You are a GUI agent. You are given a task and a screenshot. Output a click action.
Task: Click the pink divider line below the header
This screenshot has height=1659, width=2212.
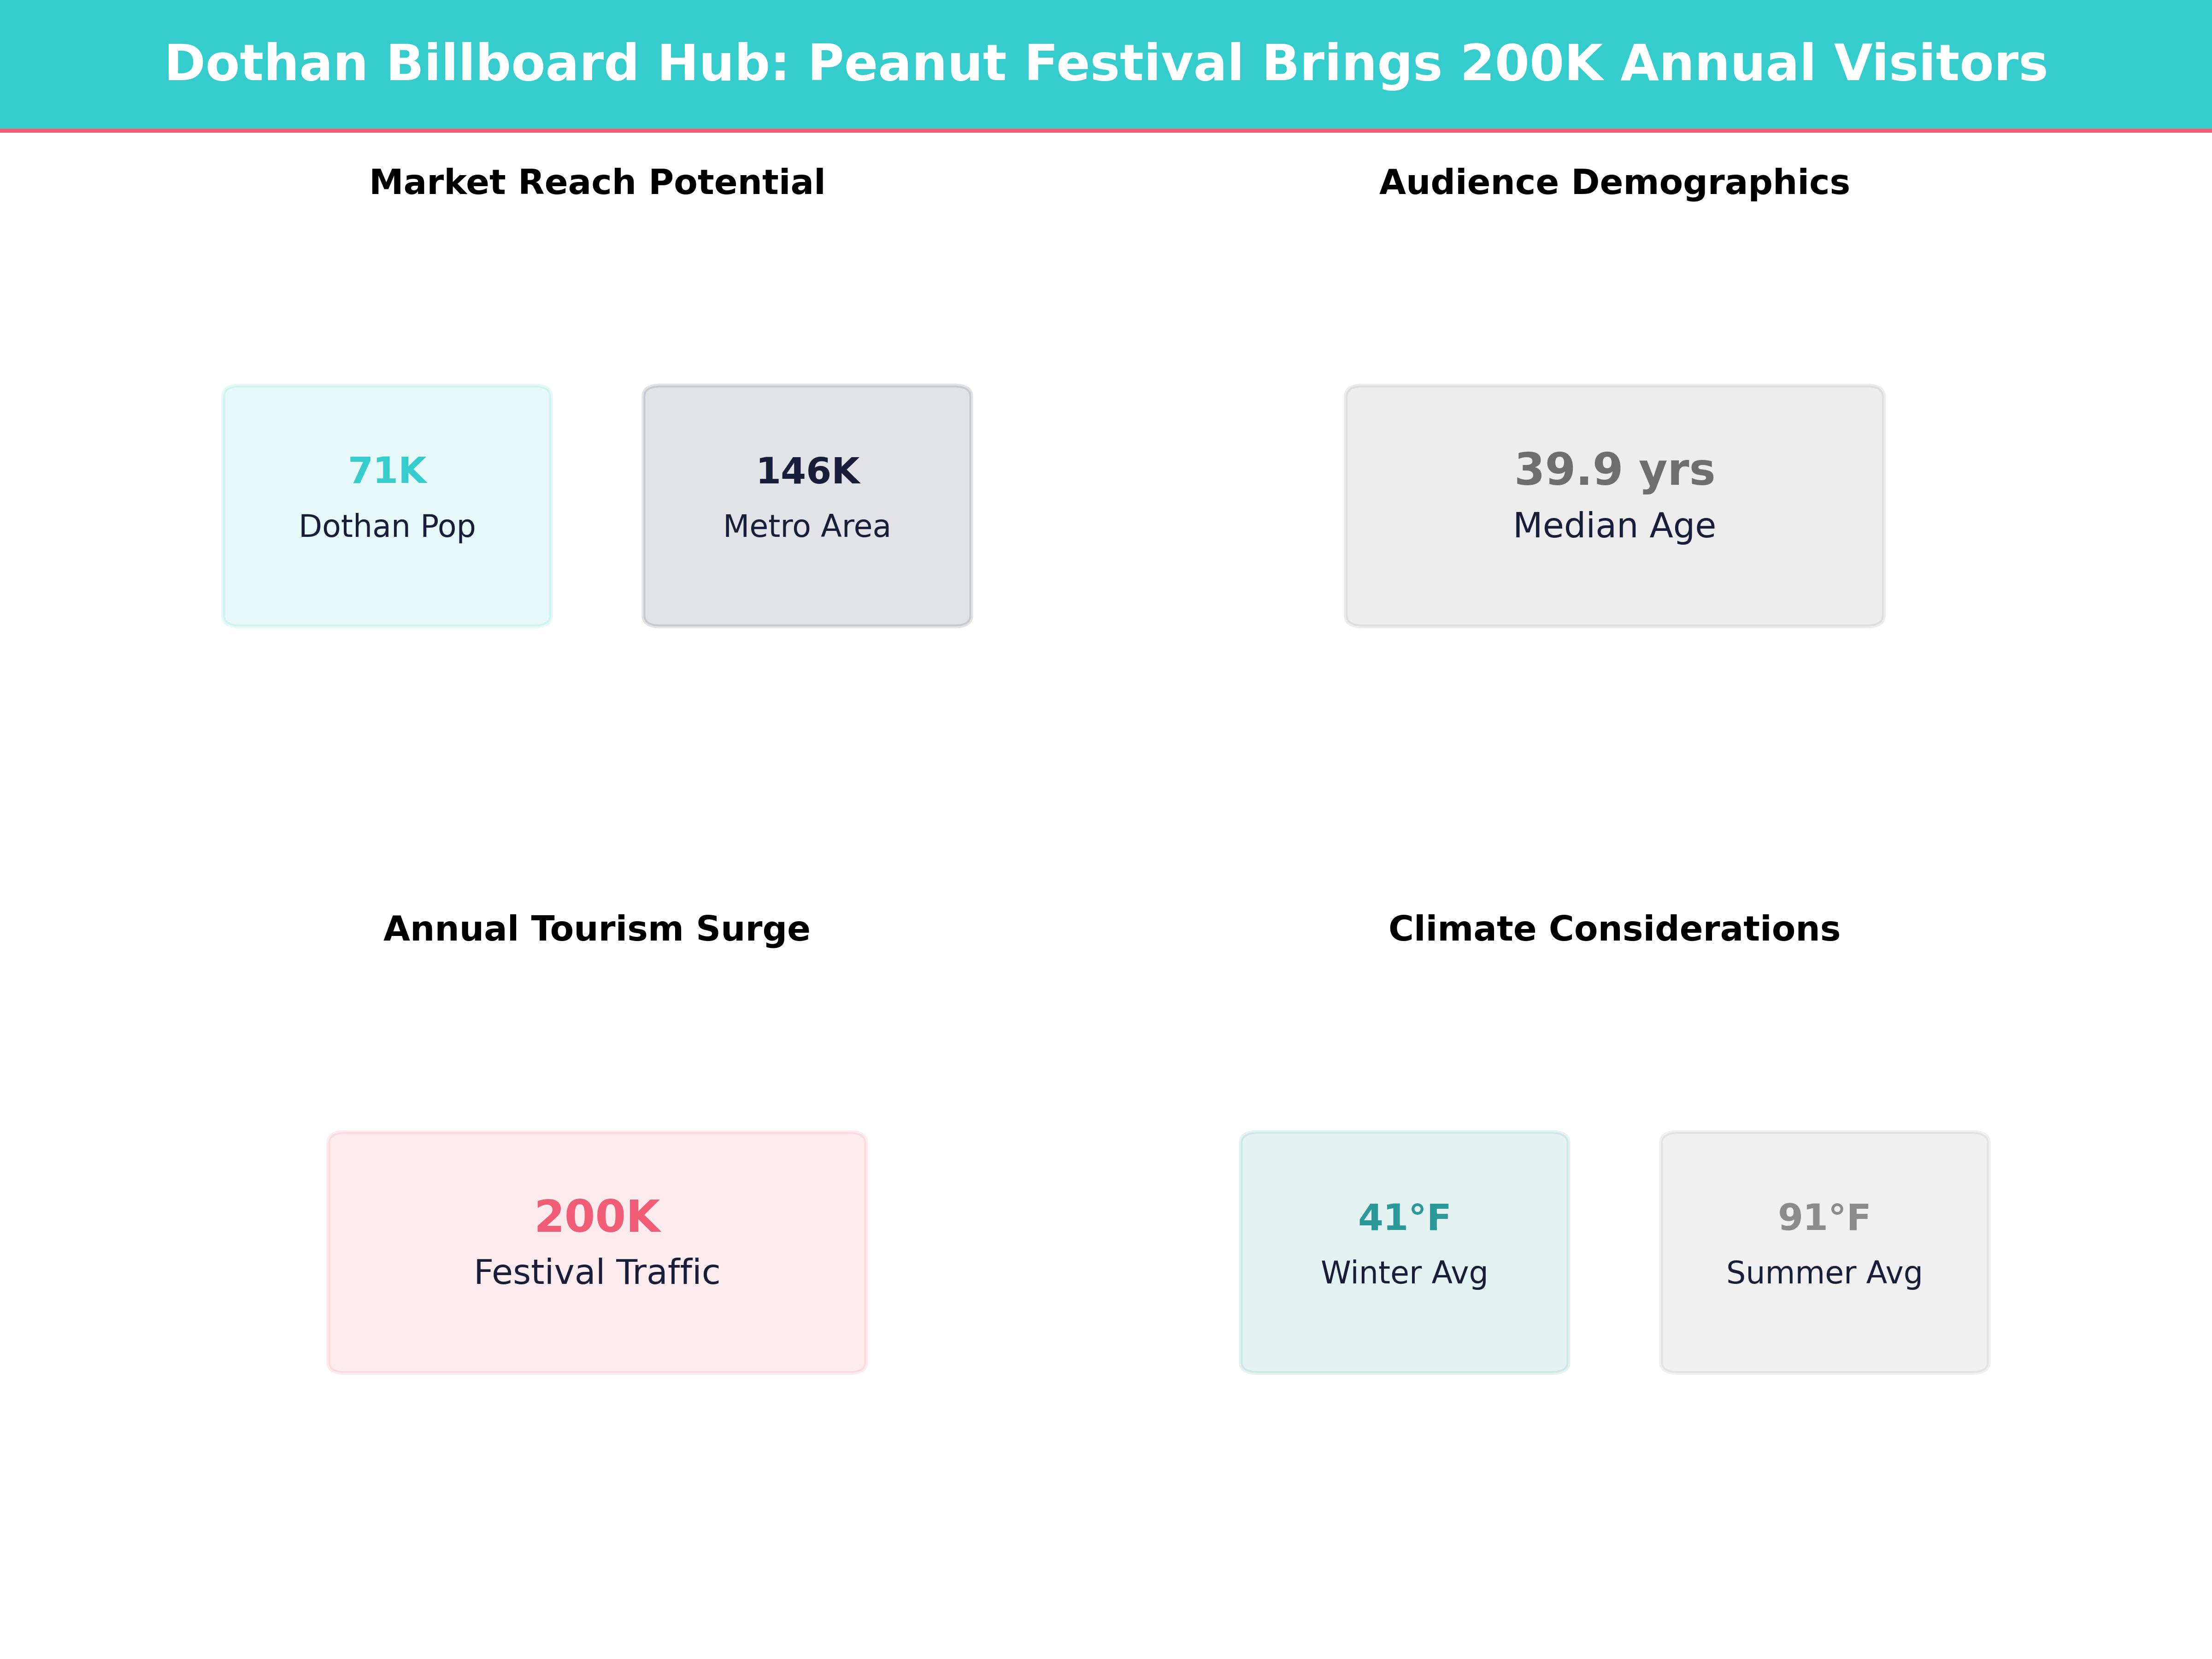[x=1105, y=131]
